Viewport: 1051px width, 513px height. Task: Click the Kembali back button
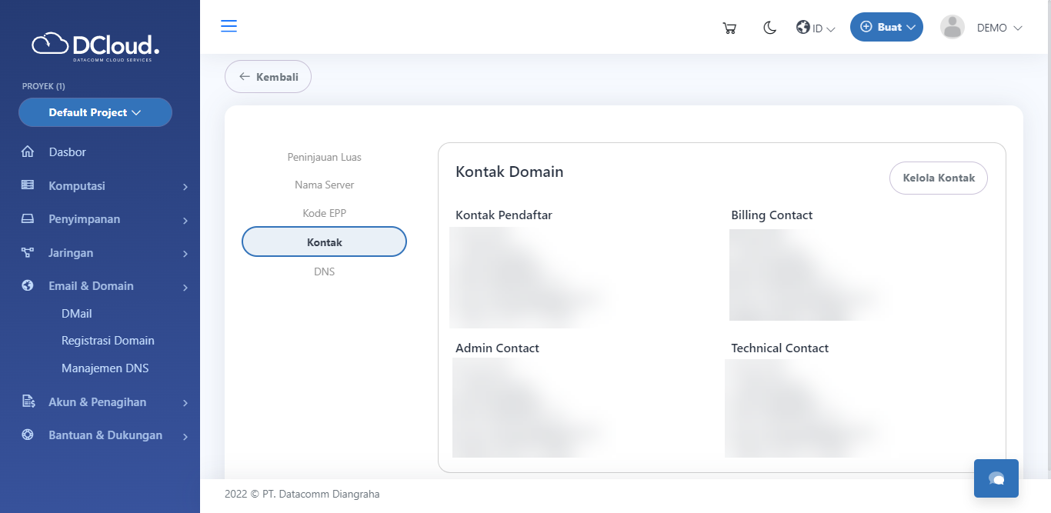268,77
